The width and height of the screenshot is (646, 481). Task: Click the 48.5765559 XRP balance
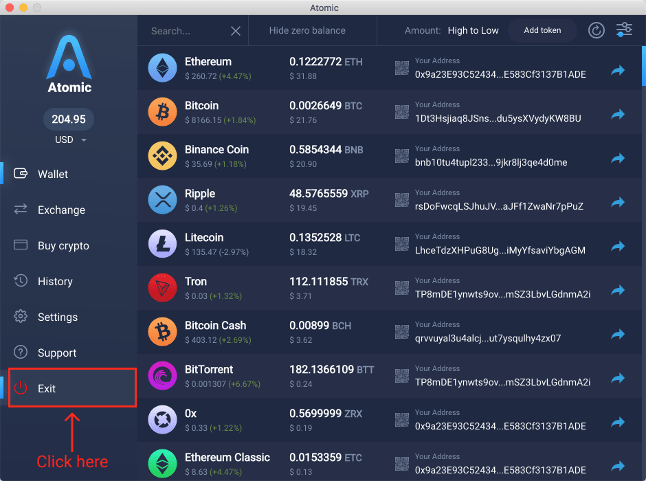[x=328, y=194]
